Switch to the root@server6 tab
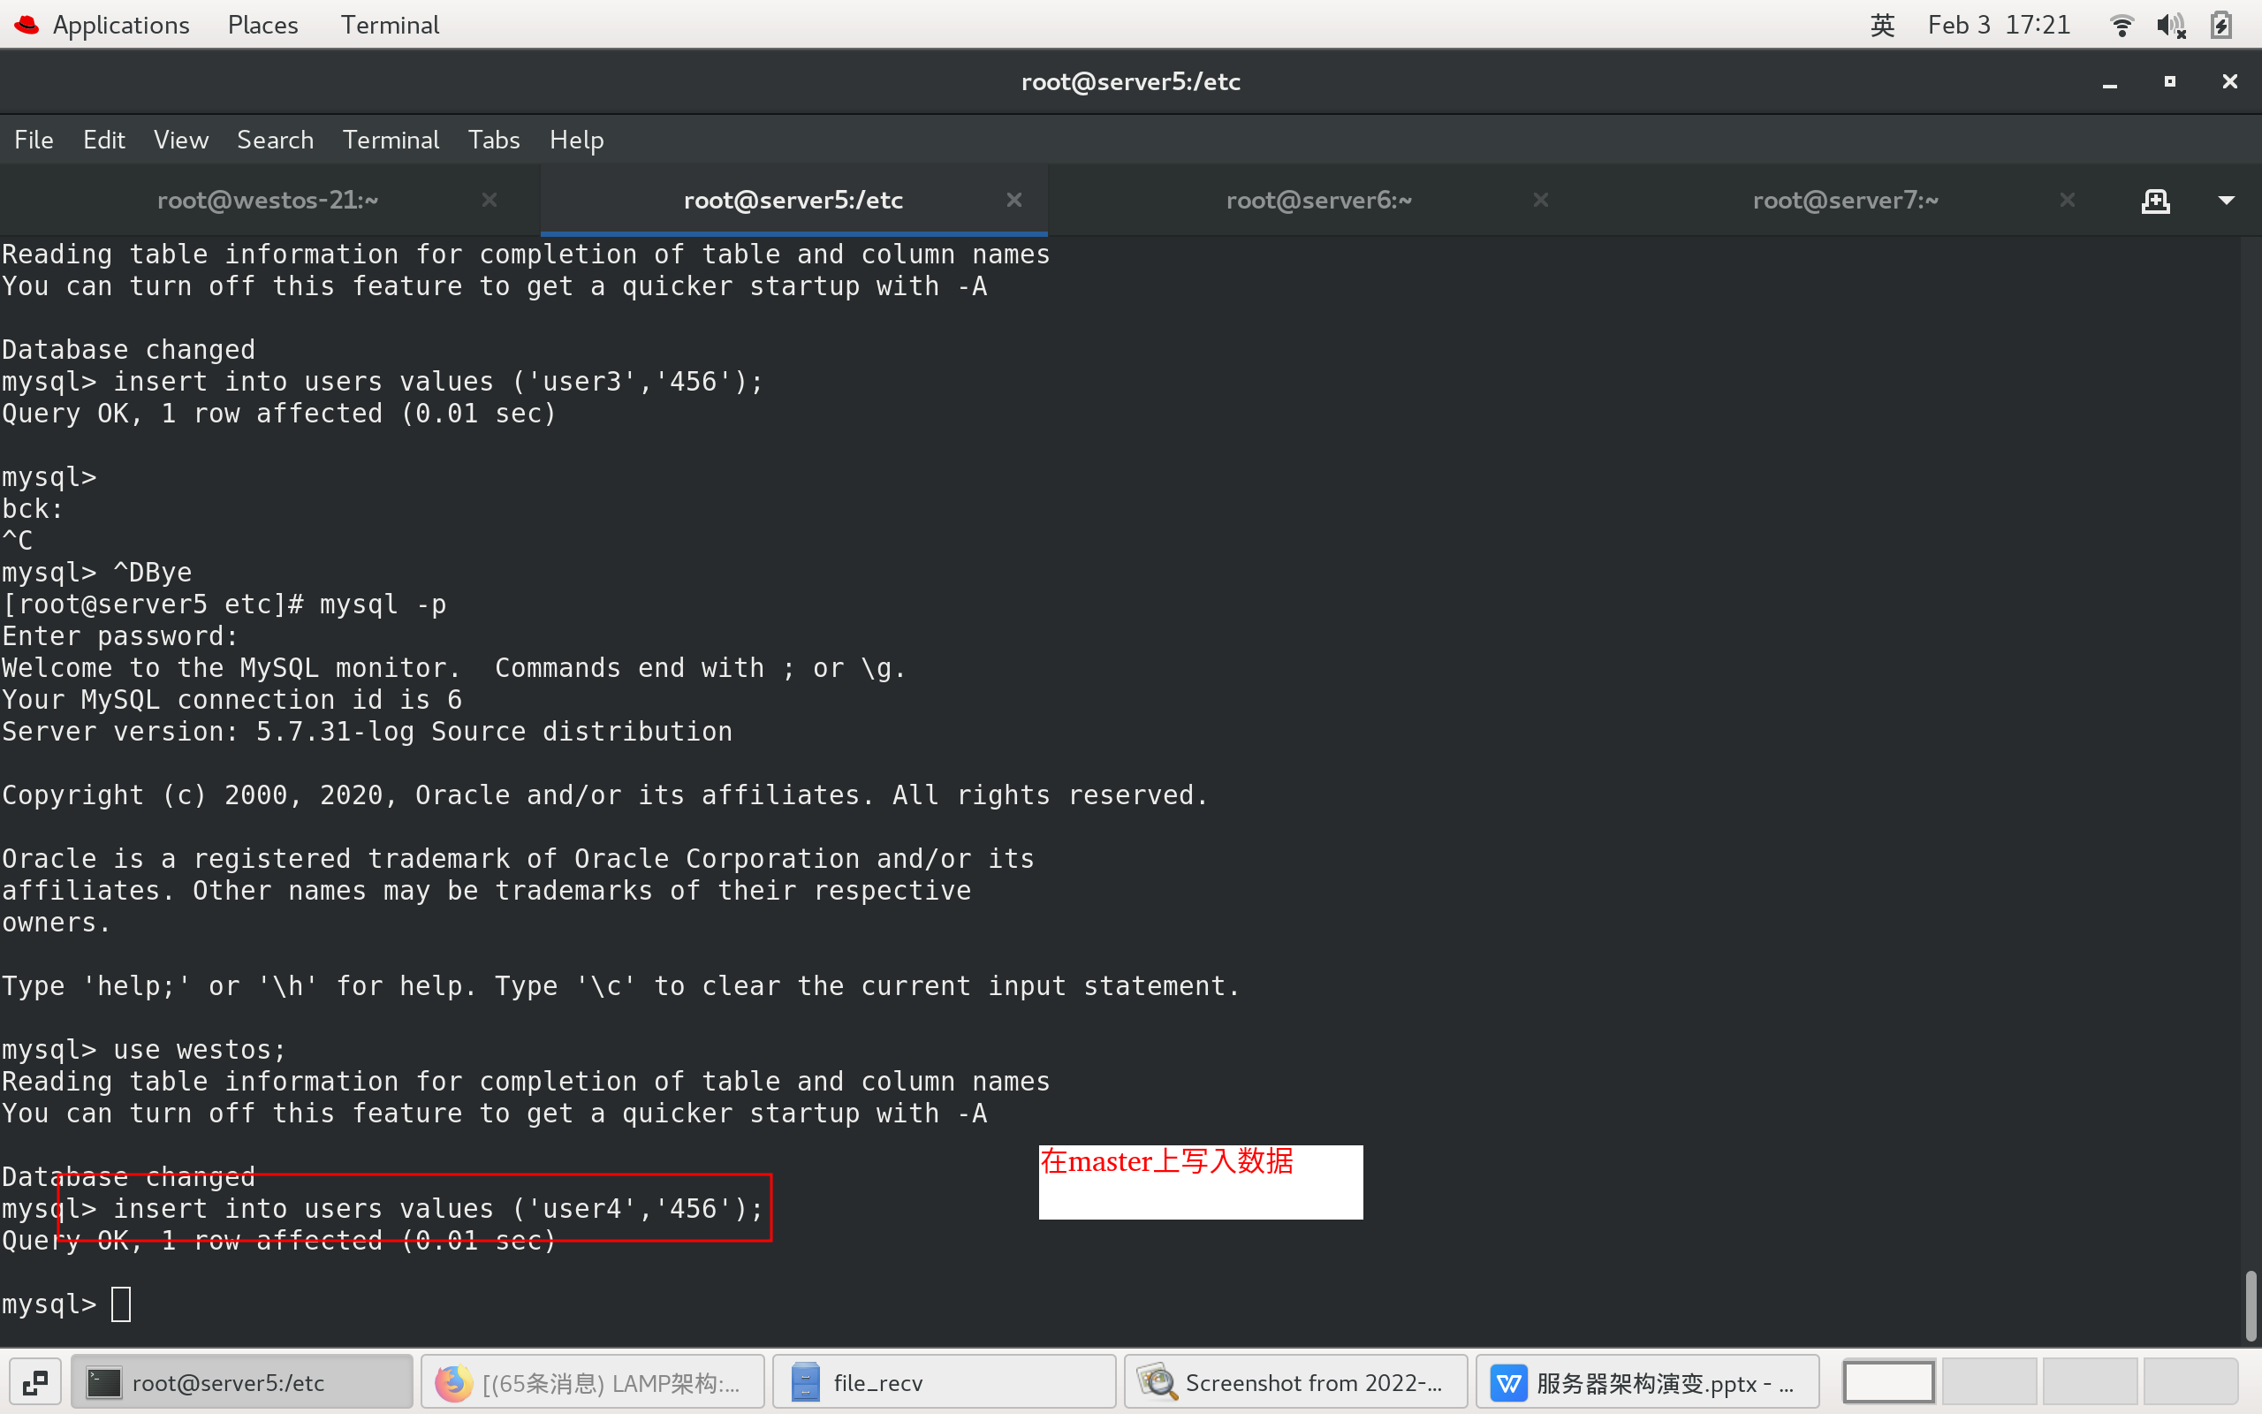 (1318, 200)
